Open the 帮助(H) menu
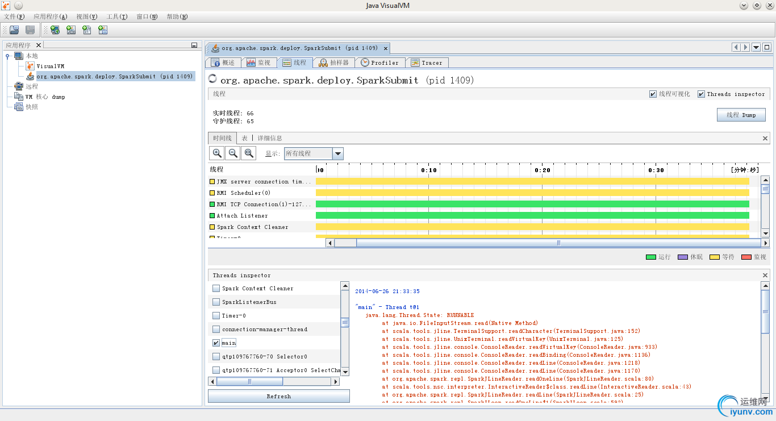The width and height of the screenshot is (776, 421). [x=177, y=16]
